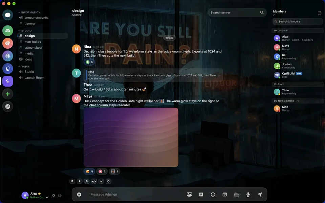Click the Search Members field
This screenshot has height=203, width=325.
pos(298,21)
